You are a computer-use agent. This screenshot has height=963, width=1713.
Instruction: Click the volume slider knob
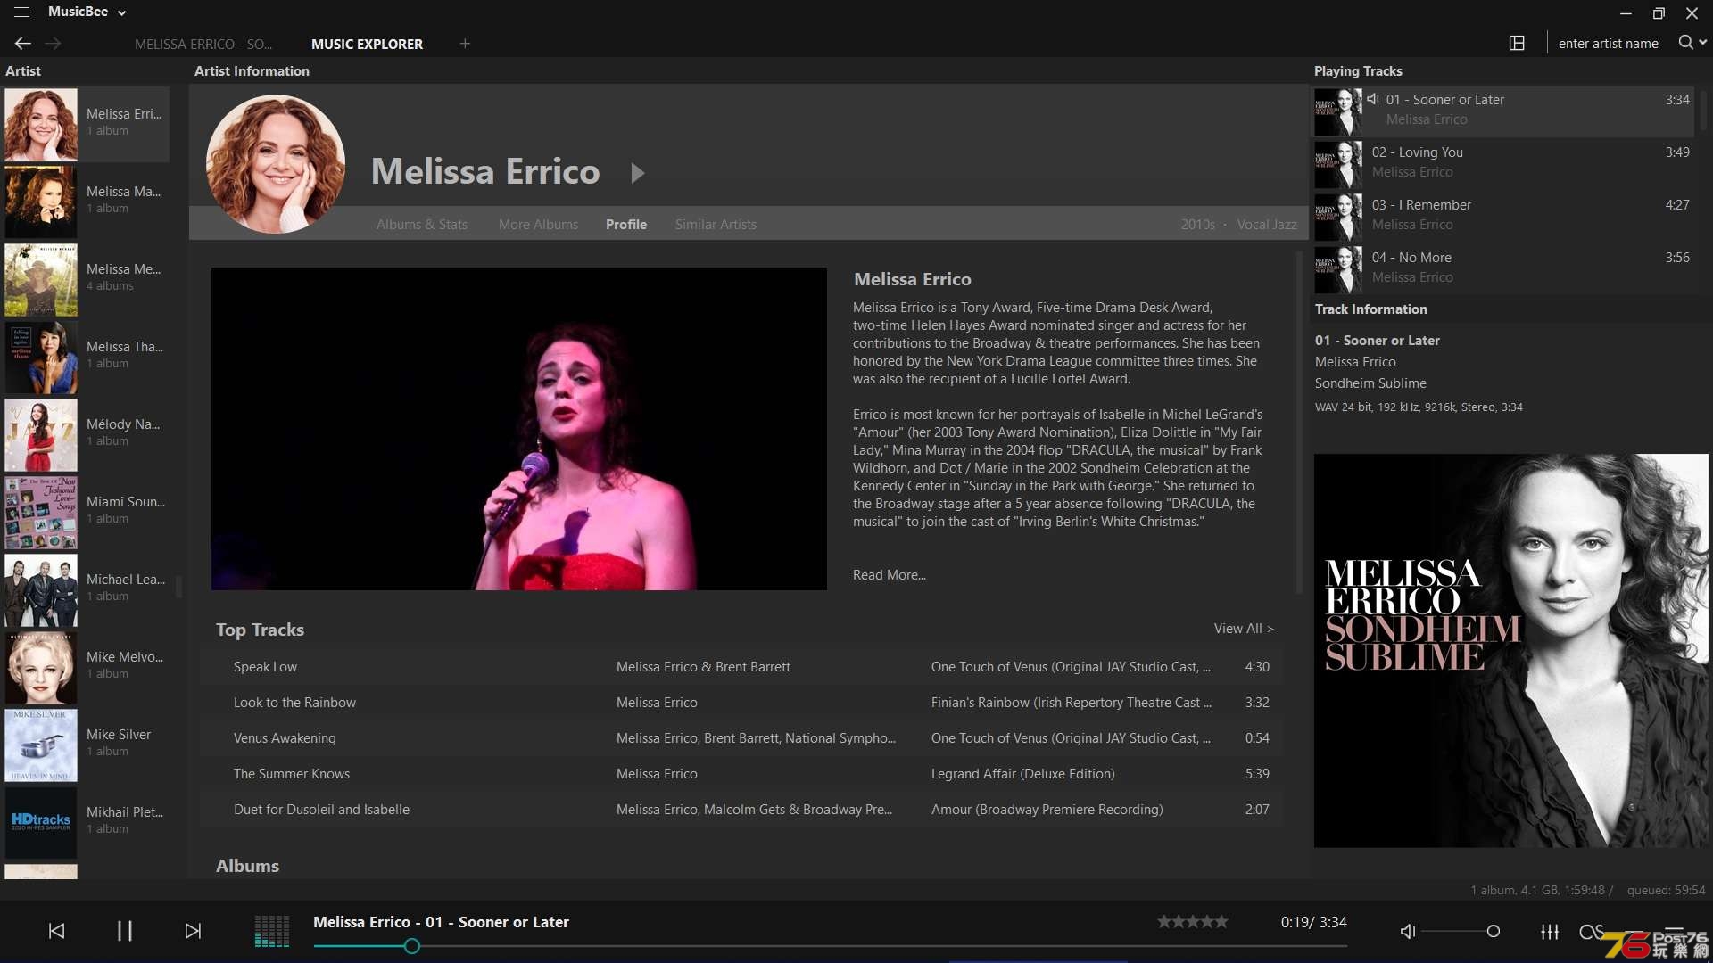1494,931
